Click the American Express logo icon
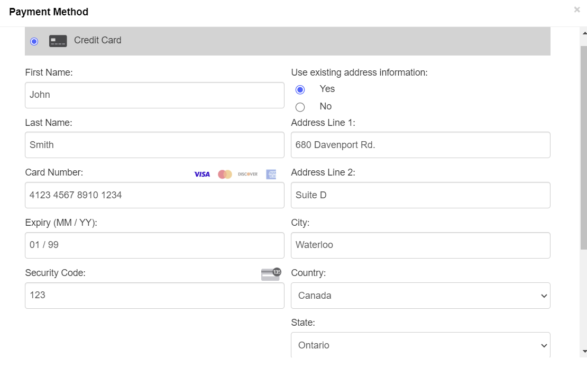The image size is (587, 386). click(271, 174)
